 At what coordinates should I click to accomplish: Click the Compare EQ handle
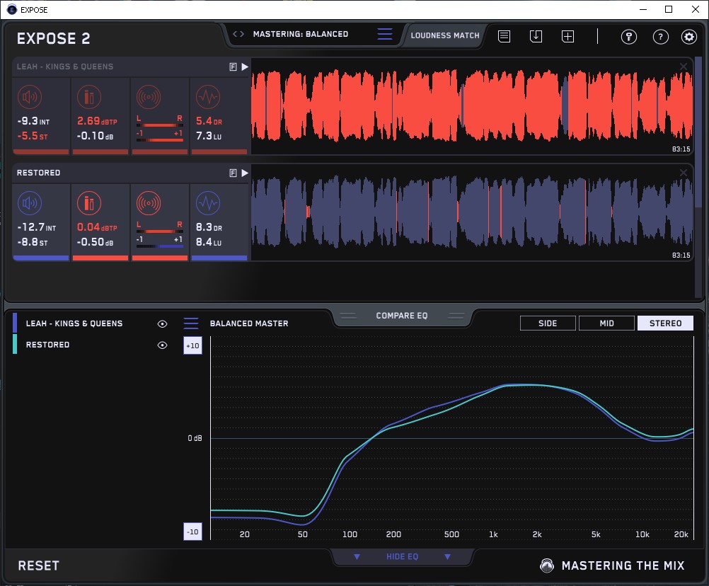(401, 316)
